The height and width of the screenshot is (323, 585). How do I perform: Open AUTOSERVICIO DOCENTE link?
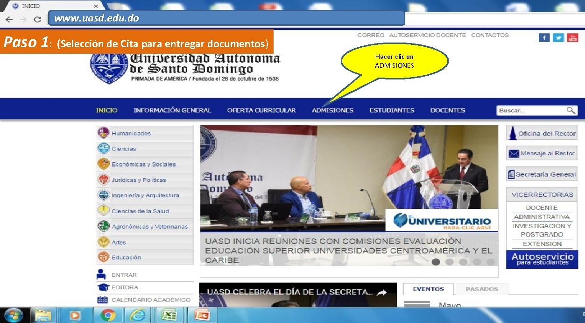click(x=428, y=35)
